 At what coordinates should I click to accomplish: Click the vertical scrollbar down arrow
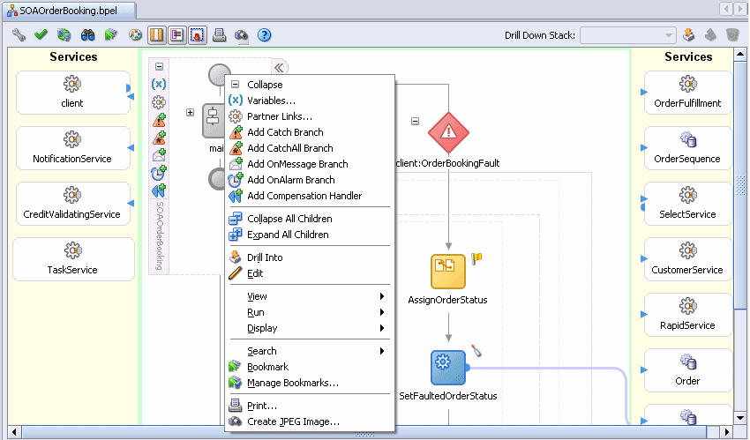point(740,418)
